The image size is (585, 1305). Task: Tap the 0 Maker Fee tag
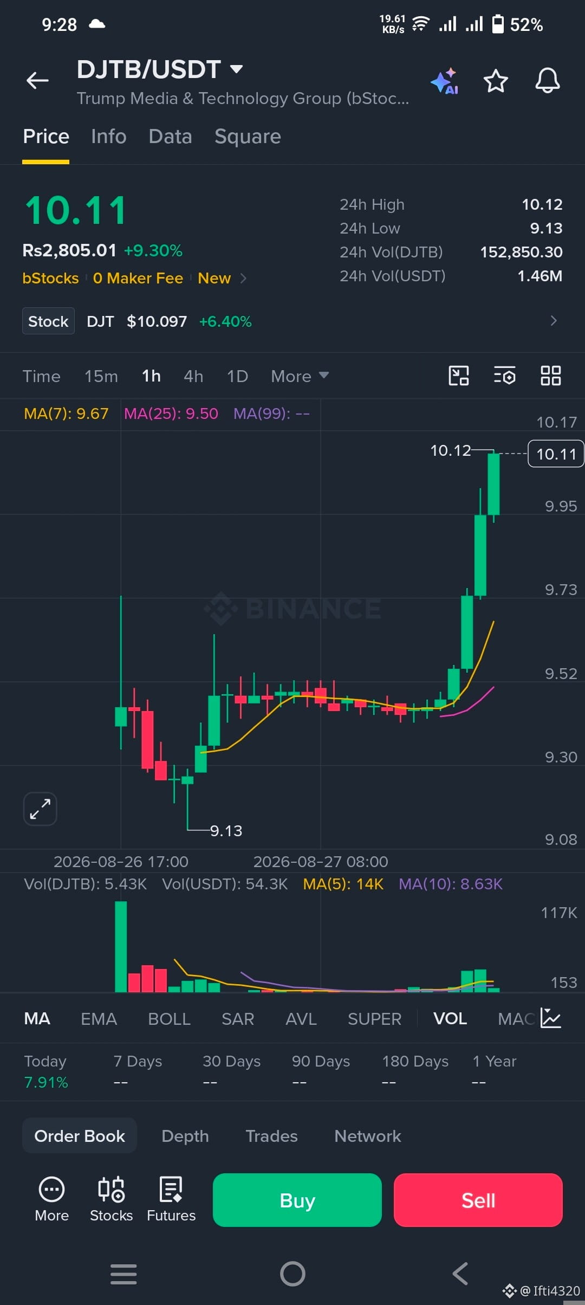(138, 278)
